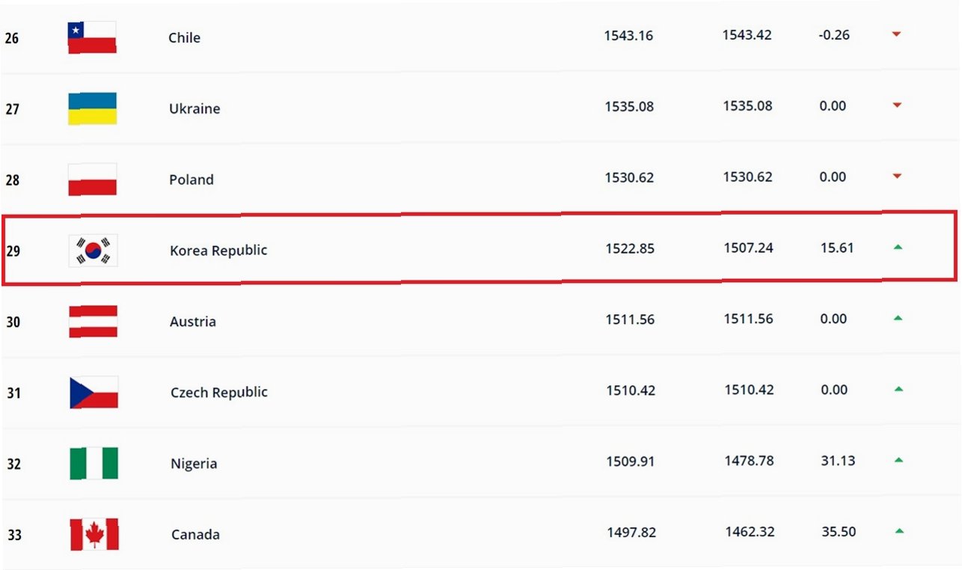Open the Nigeria team page

click(194, 464)
